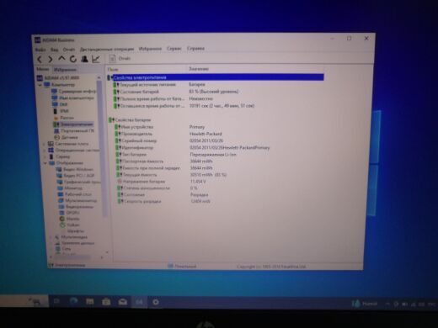Expand the Сервер tree node
This screenshot has width=438, height=328.
(45, 157)
